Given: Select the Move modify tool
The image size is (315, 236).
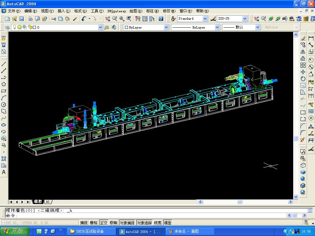Looking at the screenshot, I should 303,72.
